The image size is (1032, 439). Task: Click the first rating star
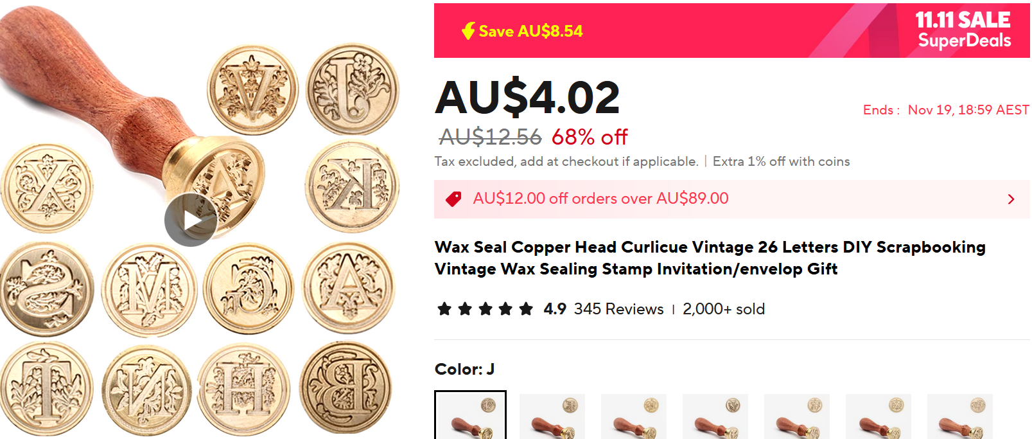tap(444, 309)
